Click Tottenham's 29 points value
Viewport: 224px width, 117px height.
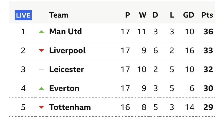point(208,107)
